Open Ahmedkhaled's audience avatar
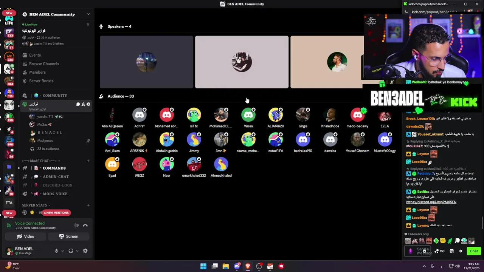 pos(221,164)
